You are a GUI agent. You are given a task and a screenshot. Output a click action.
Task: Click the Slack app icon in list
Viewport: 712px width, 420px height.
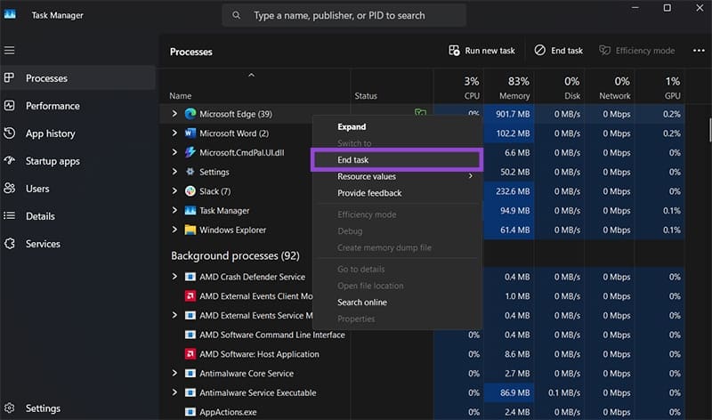[x=190, y=191]
